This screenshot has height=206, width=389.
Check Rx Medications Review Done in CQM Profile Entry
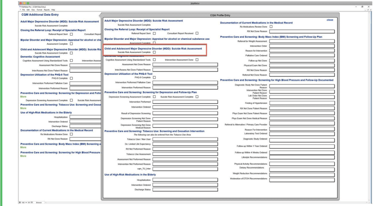point(271,27)
